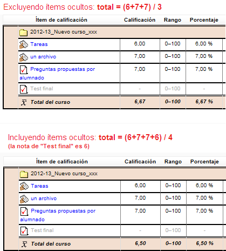Click the quiz icon beside top greyed 'Test final'
The image size is (226, 251).
tap(24, 89)
